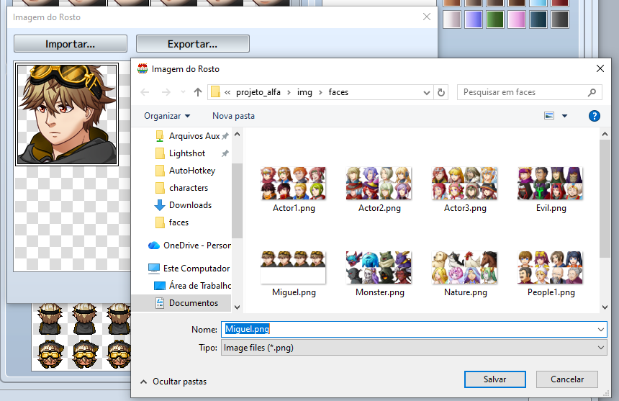Click the Importar button
Viewport: 619px width, 401px height.
point(71,43)
